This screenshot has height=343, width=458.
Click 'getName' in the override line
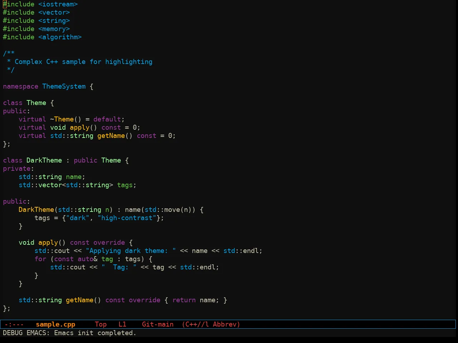pyautogui.click(x=80, y=300)
